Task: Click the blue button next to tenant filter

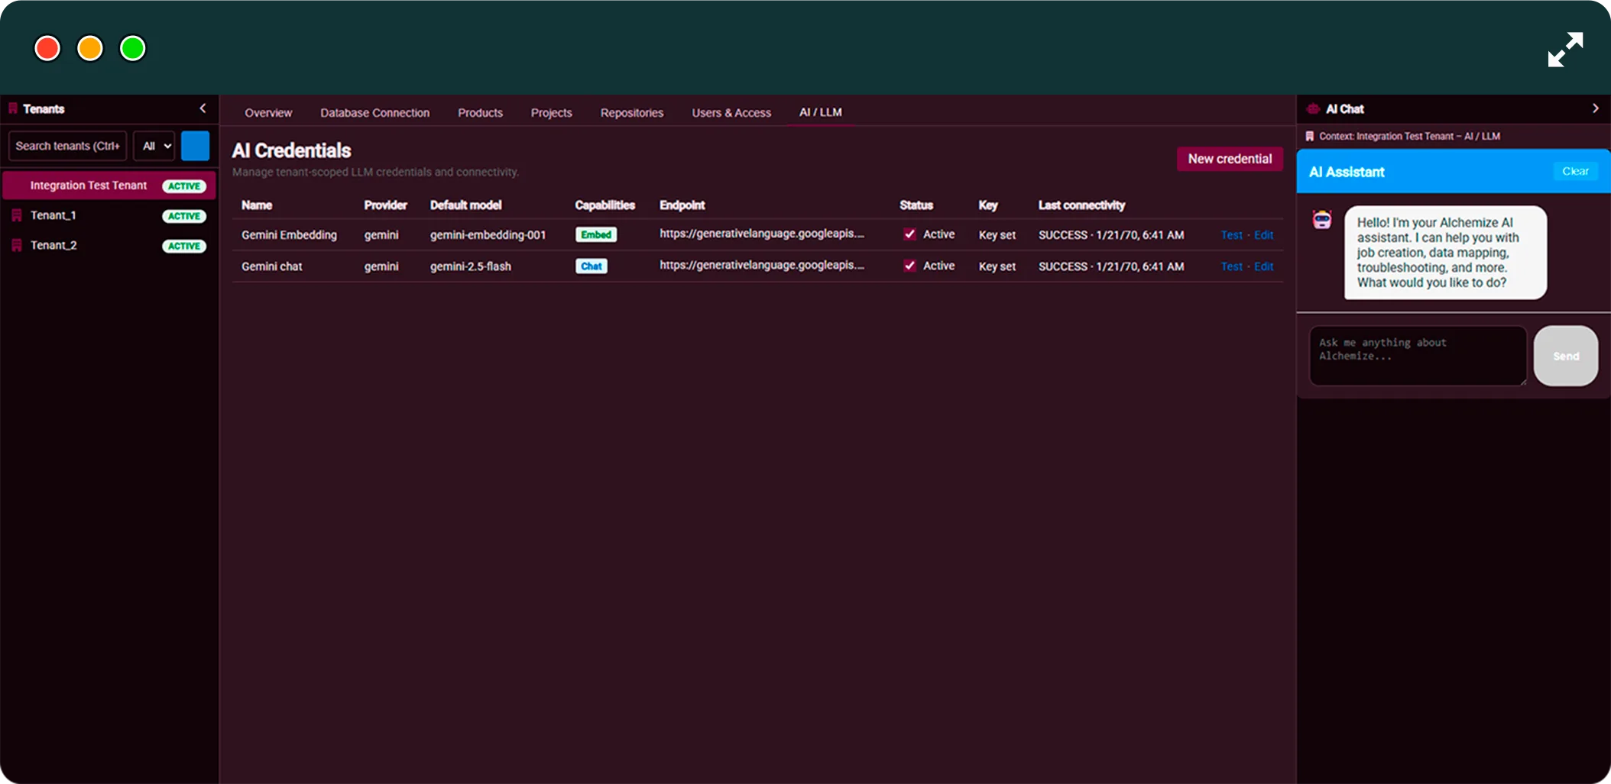Action: tap(195, 146)
